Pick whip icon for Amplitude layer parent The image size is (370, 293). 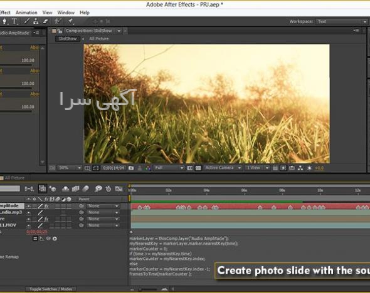pyautogui.click(x=82, y=206)
